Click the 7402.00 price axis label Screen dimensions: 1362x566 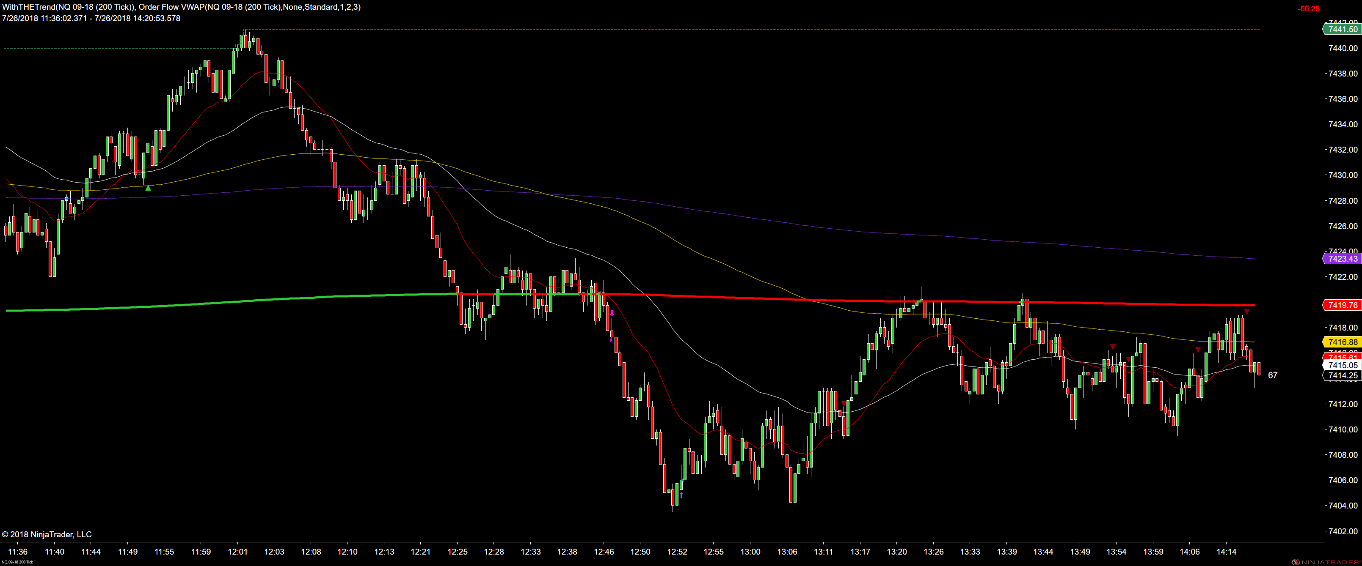[1343, 531]
